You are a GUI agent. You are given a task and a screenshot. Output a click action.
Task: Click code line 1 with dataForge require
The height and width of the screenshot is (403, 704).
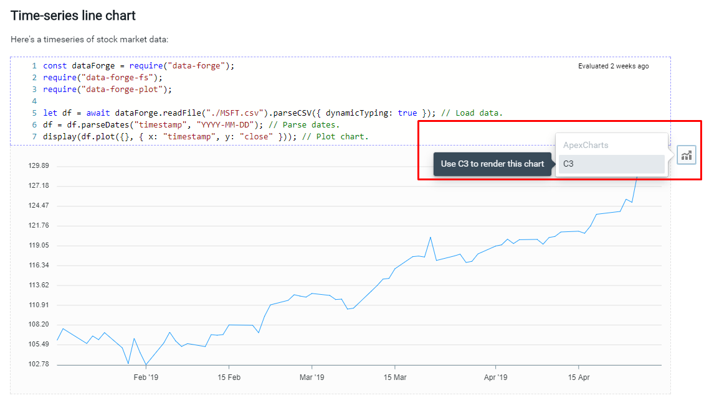coord(139,66)
